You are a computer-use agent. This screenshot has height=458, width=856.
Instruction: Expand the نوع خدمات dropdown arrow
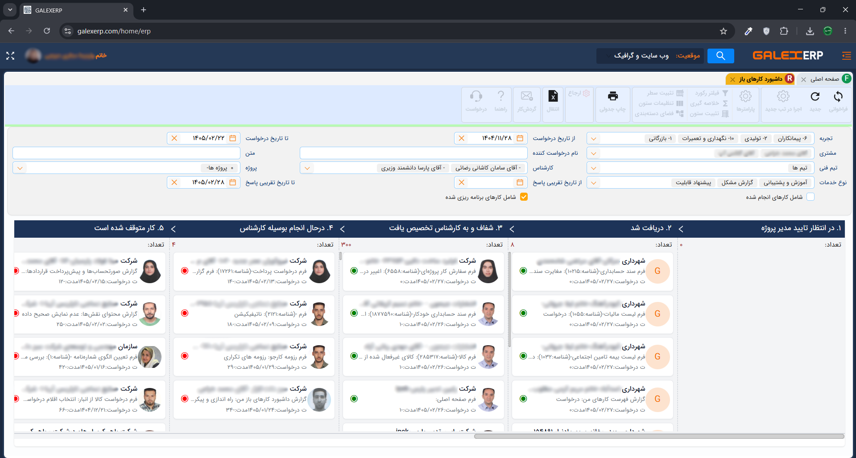tap(593, 183)
